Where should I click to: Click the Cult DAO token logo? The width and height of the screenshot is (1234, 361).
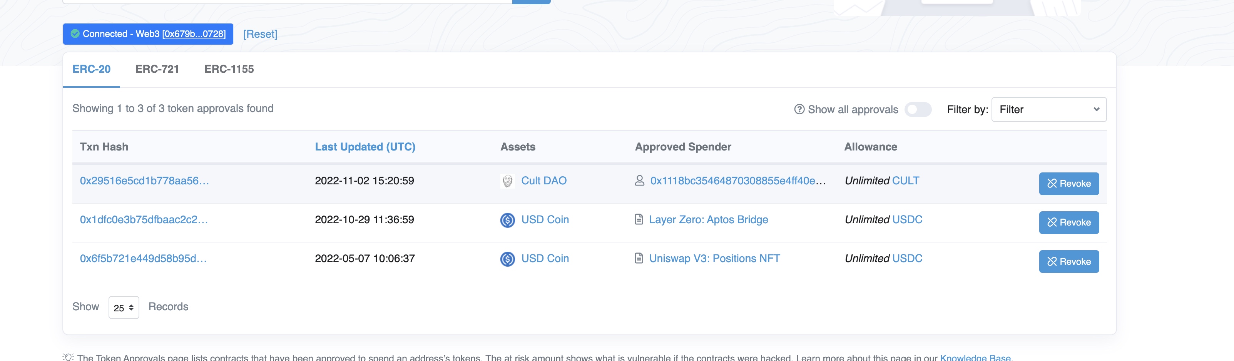pyautogui.click(x=507, y=181)
